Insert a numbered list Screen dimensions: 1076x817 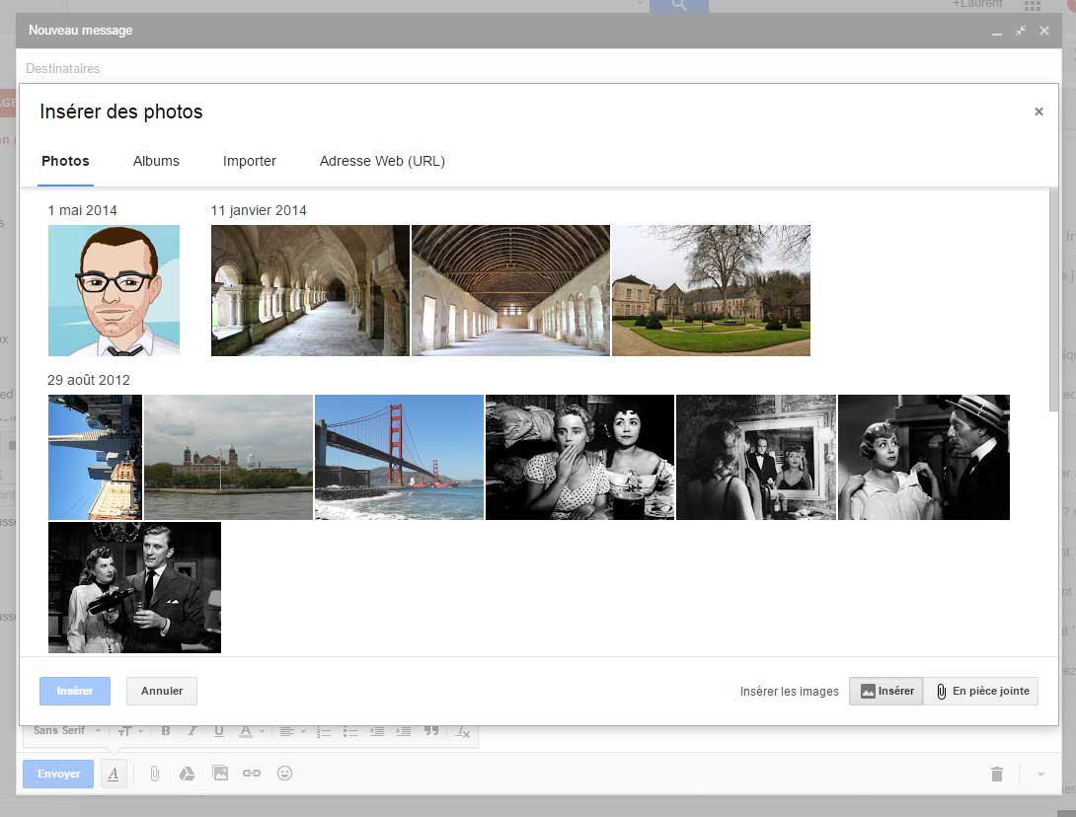pos(324,732)
